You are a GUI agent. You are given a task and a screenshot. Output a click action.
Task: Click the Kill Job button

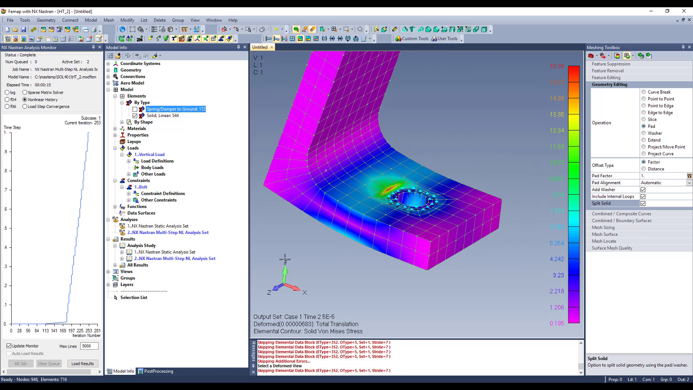pyautogui.click(x=20, y=363)
